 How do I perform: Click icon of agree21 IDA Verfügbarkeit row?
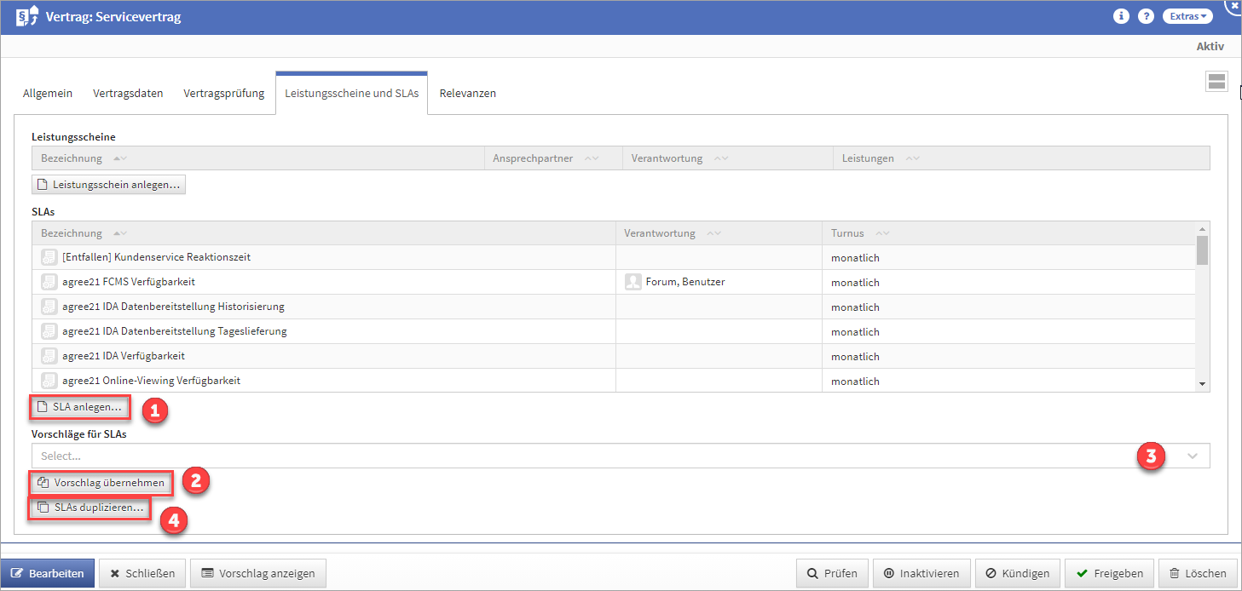pos(49,356)
